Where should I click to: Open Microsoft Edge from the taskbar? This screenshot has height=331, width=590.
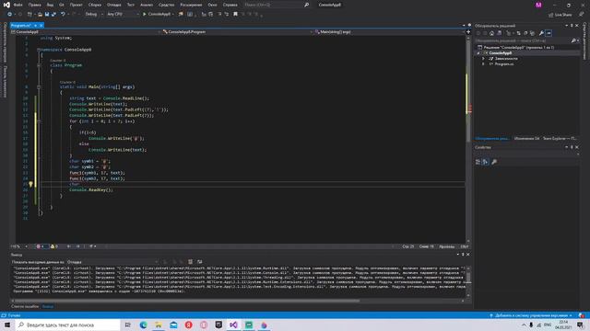pos(144,325)
